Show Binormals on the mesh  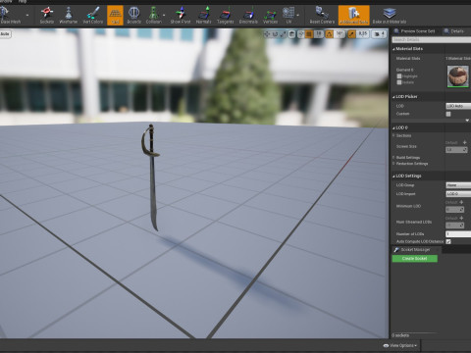[248, 15]
